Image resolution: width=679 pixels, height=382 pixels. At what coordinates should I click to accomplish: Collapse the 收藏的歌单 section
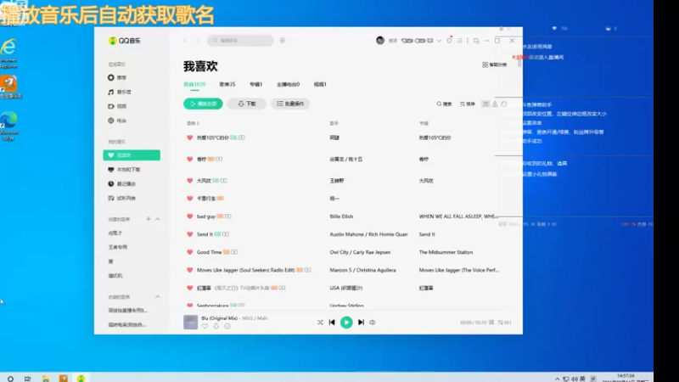[x=158, y=296]
